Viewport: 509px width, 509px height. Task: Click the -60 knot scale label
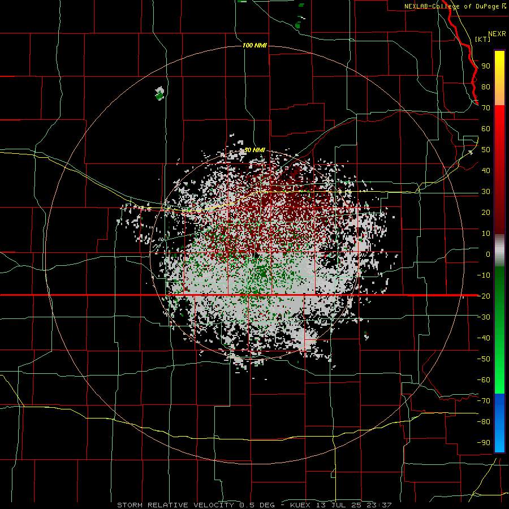[484, 380]
